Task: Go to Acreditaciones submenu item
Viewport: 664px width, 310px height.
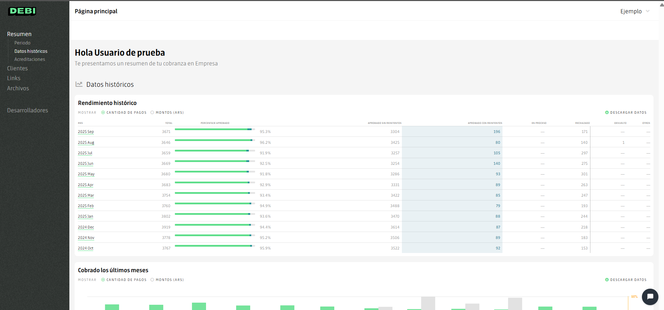Action: 30,59
